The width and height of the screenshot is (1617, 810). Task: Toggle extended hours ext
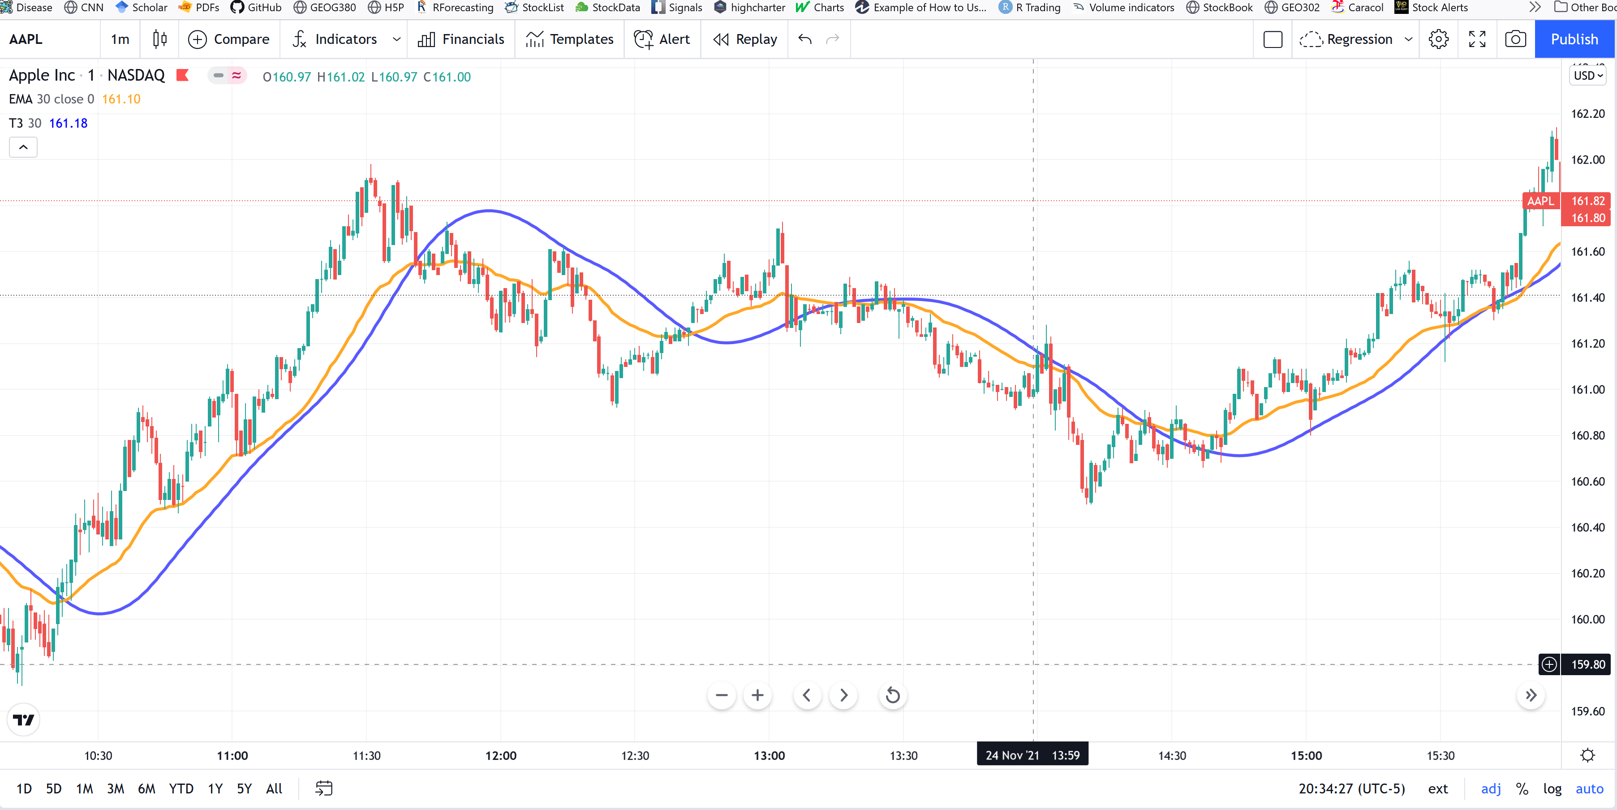point(1438,788)
